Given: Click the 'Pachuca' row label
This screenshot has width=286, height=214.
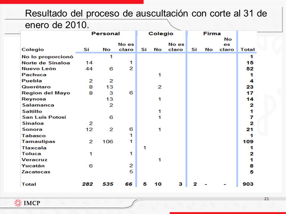Looking at the screenshot, I should 34,75.
